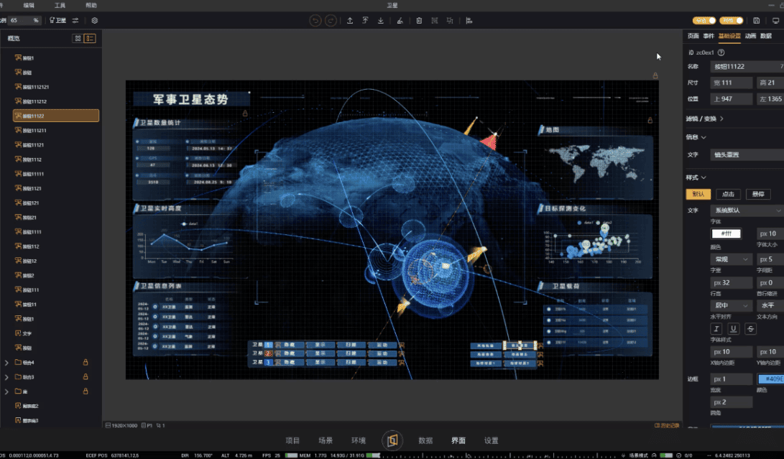Click the save disk icon

756,21
